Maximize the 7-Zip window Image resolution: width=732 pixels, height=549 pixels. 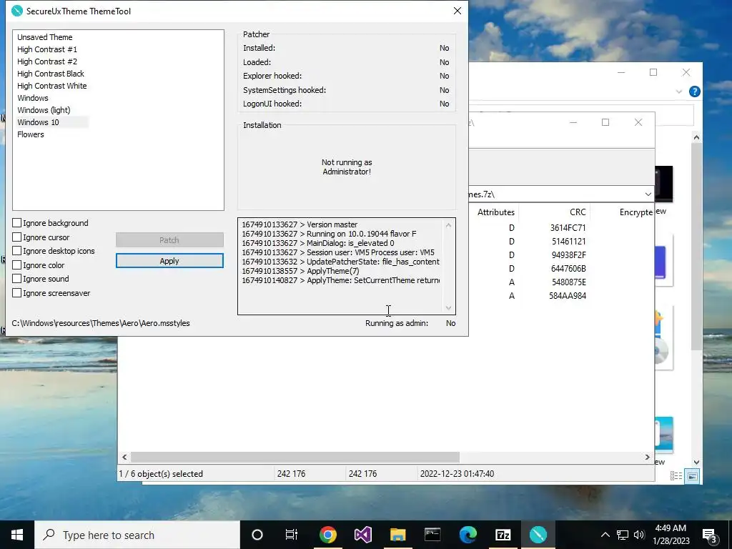click(605, 122)
